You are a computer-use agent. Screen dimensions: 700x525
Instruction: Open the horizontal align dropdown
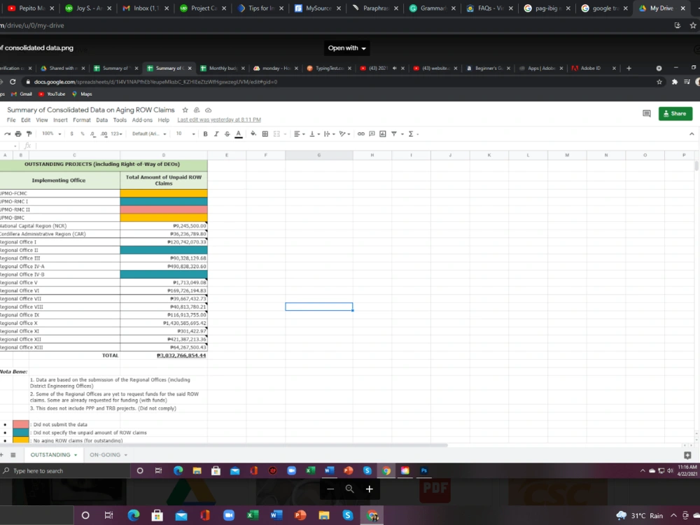click(299, 134)
